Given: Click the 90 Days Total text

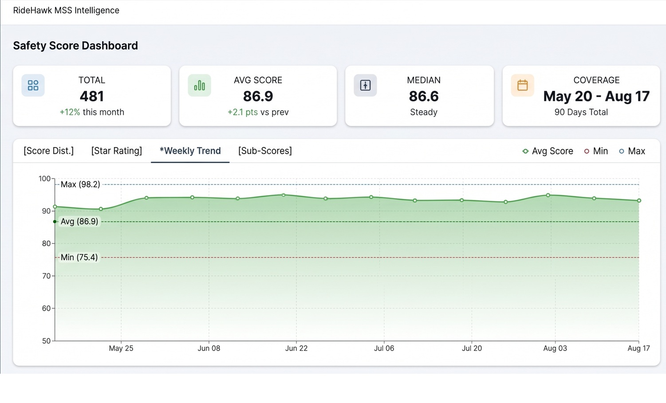Looking at the screenshot, I should pos(581,112).
